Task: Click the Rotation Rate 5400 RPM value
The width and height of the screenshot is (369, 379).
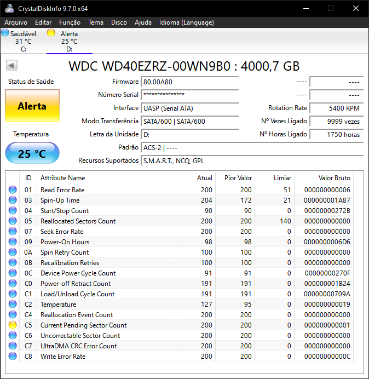Action: point(336,108)
